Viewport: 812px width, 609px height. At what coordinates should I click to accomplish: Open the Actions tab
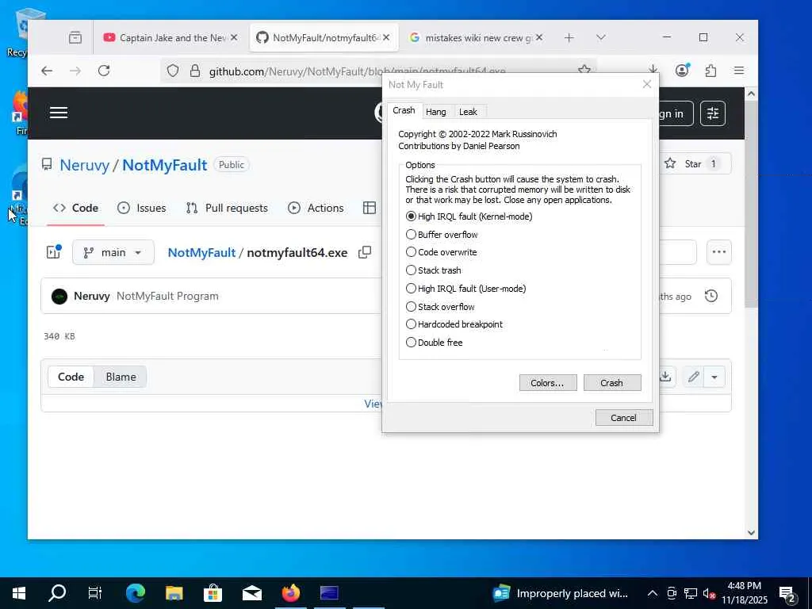coord(316,209)
